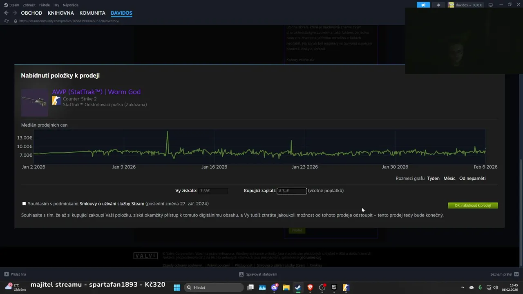Screen dimensions: 523x294
Task: Open Task View in taskbar
Action: (x=250, y=287)
